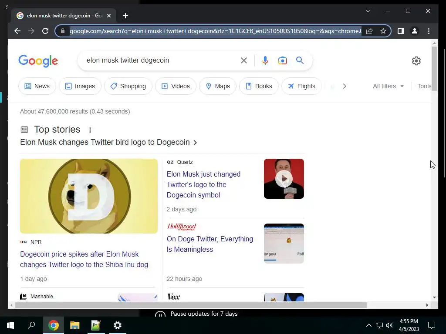The image size is (446, 334).
Task: Open the Tools option
Action: (424, 86)
